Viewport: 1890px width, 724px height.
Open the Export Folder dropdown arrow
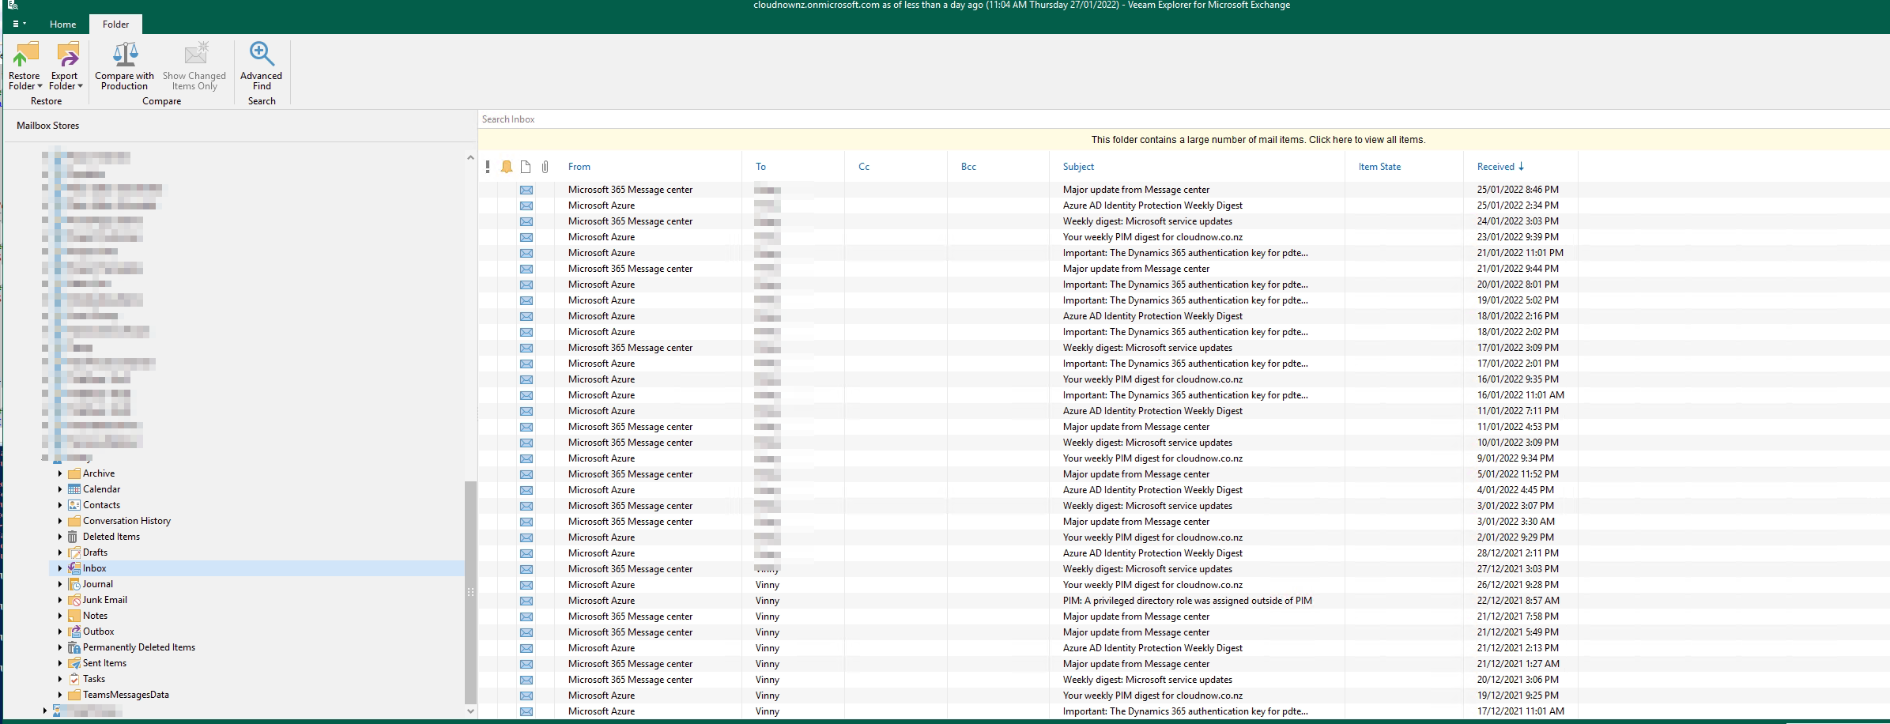click(80, 86)
